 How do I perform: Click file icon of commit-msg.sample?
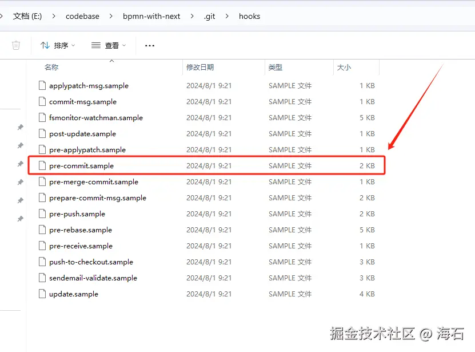(42, 102)
